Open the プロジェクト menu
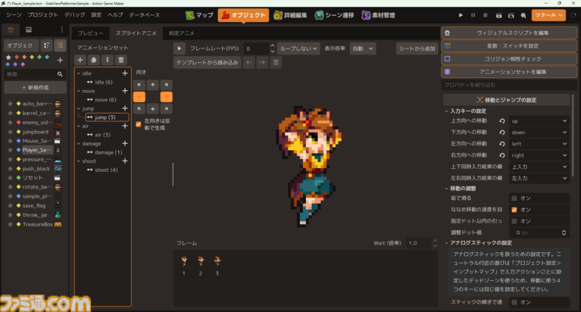581x312 pixels. 43,15
